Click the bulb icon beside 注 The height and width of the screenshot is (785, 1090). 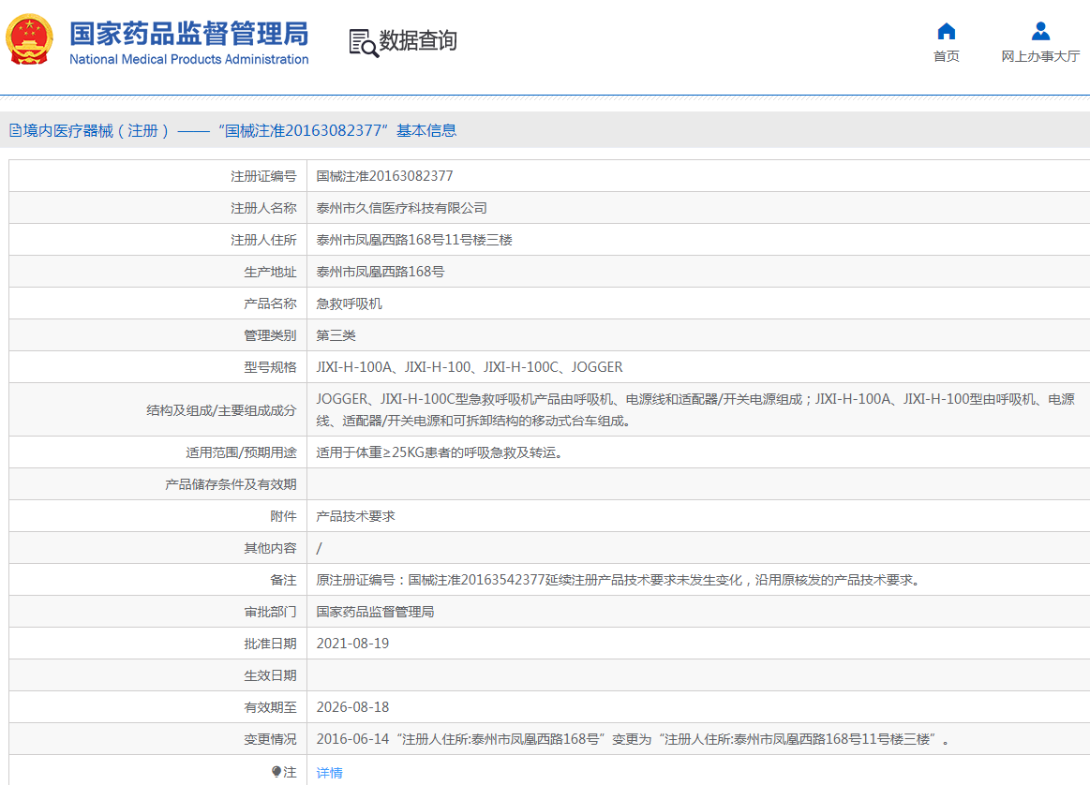click(x=276, y=772)
